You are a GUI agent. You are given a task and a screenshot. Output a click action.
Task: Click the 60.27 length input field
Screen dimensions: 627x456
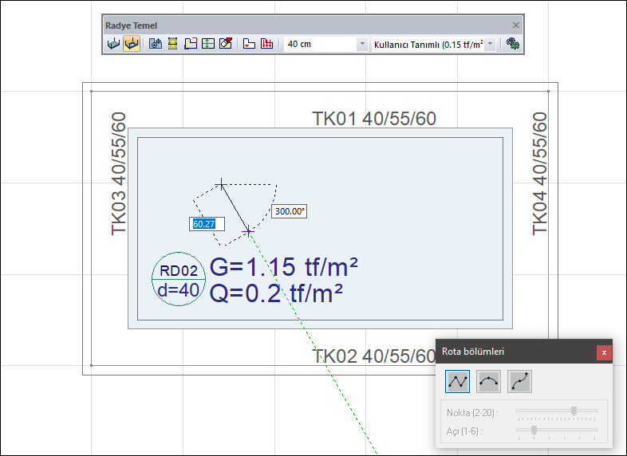[207, 224]
